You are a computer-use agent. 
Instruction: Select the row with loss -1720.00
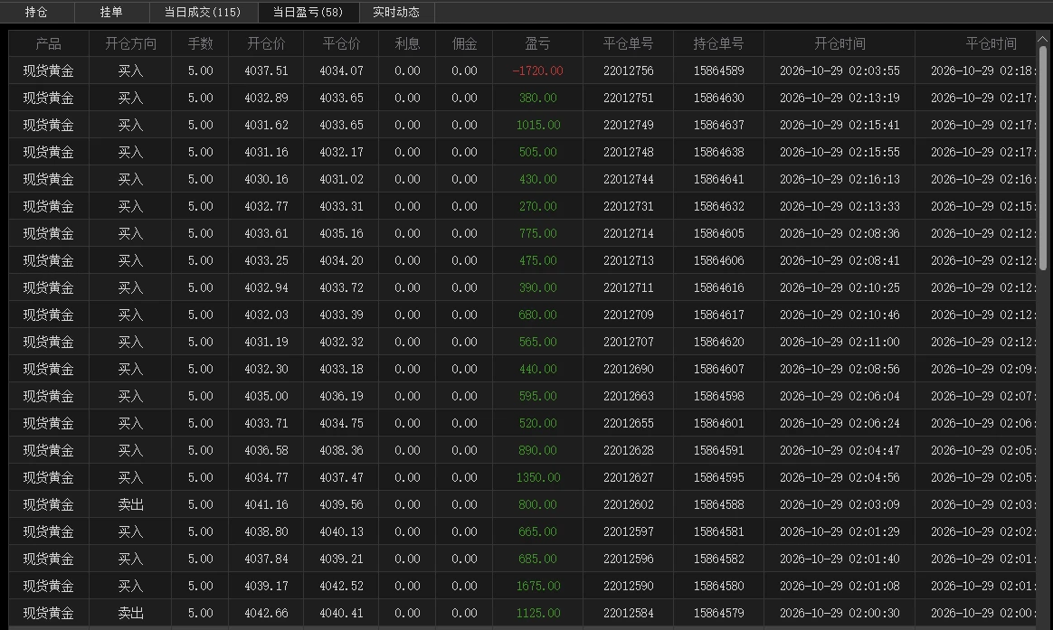(523, 71)
